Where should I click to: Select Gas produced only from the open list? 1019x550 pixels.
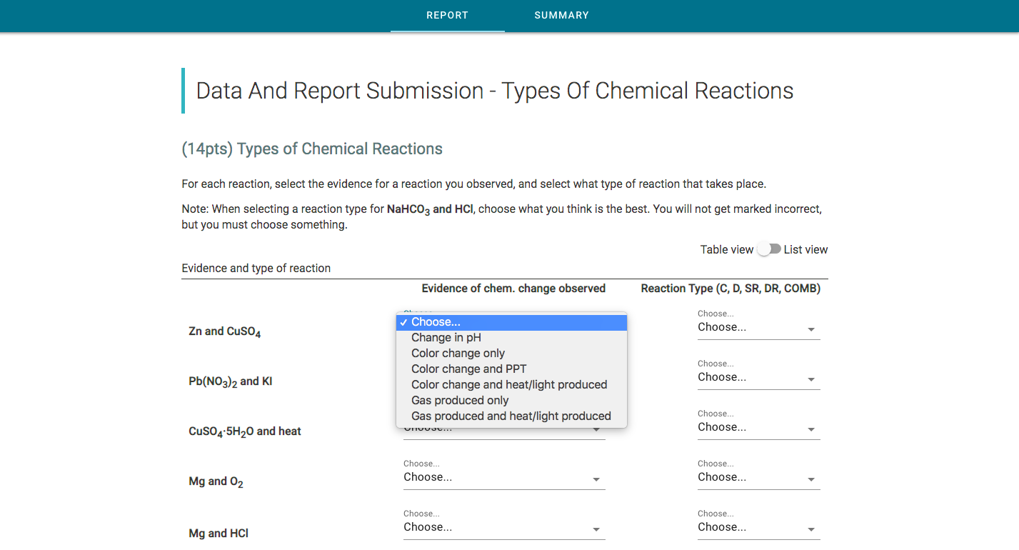pos(459,400)
